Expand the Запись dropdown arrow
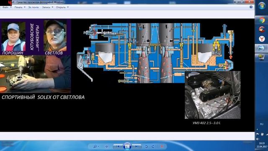The height and width of the screenshot is (151, 268). coord(52,8)
